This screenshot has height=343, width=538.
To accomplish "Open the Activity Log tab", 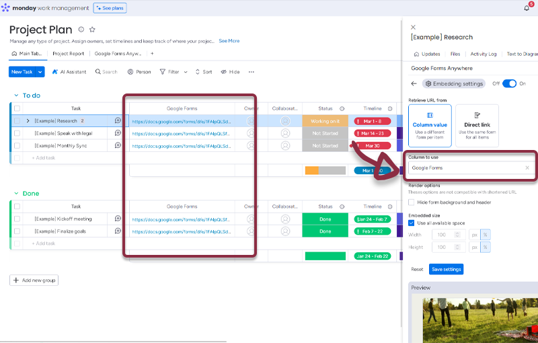I will click(483, 54).
